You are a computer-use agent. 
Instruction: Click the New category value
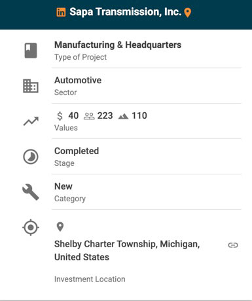coord(63,186)
